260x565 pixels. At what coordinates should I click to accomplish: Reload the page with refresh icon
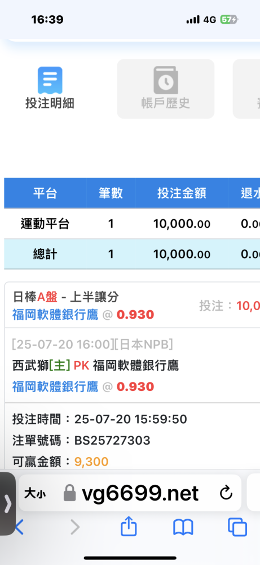coord(226,493)
